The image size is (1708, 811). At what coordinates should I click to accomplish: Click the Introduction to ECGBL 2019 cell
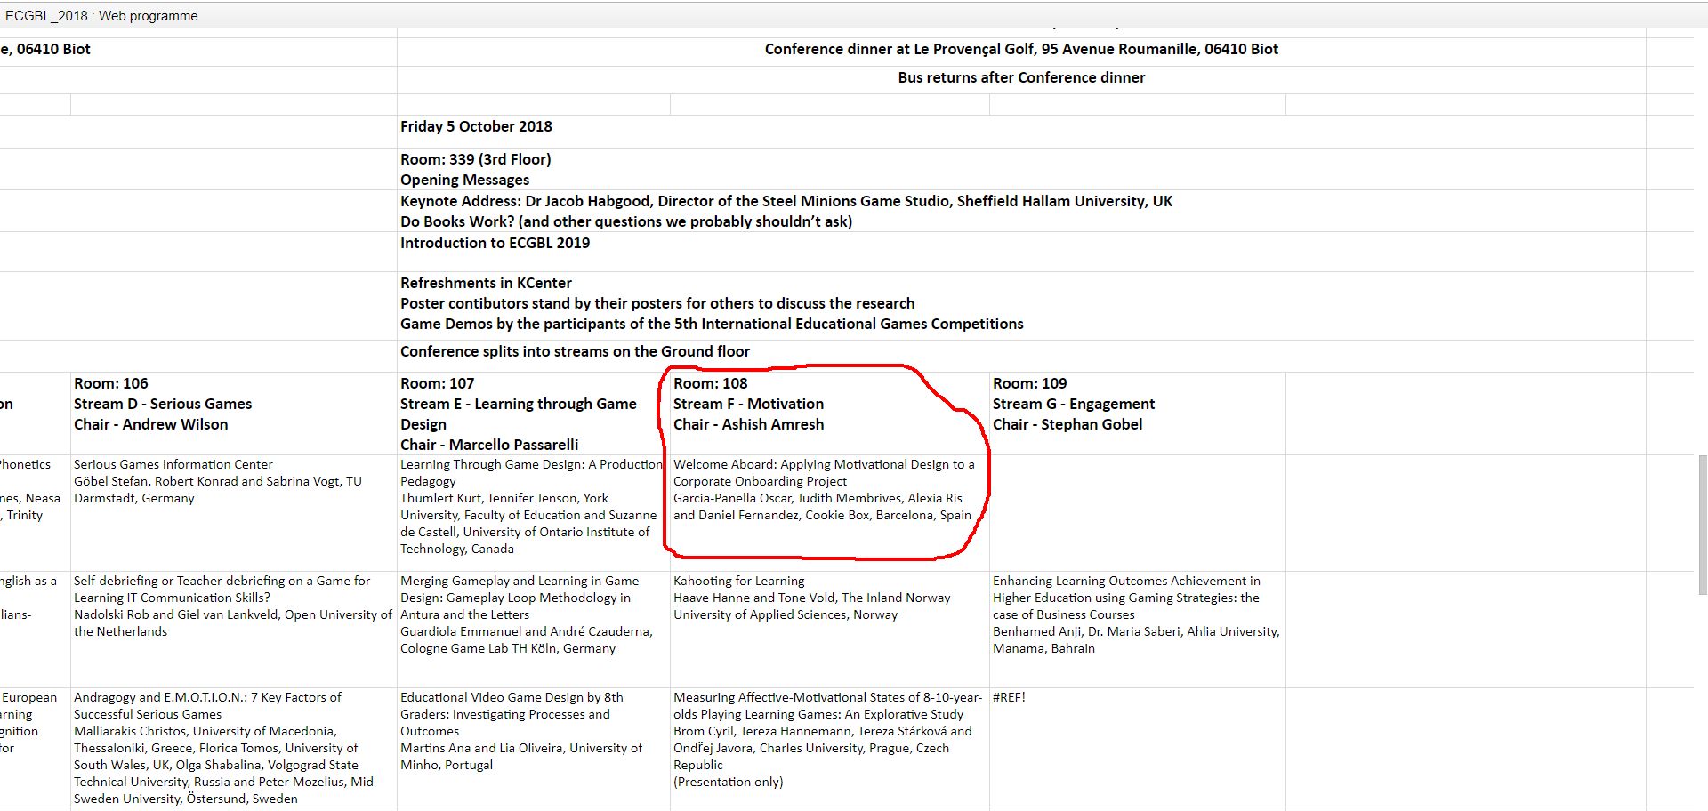coord(495,243)
